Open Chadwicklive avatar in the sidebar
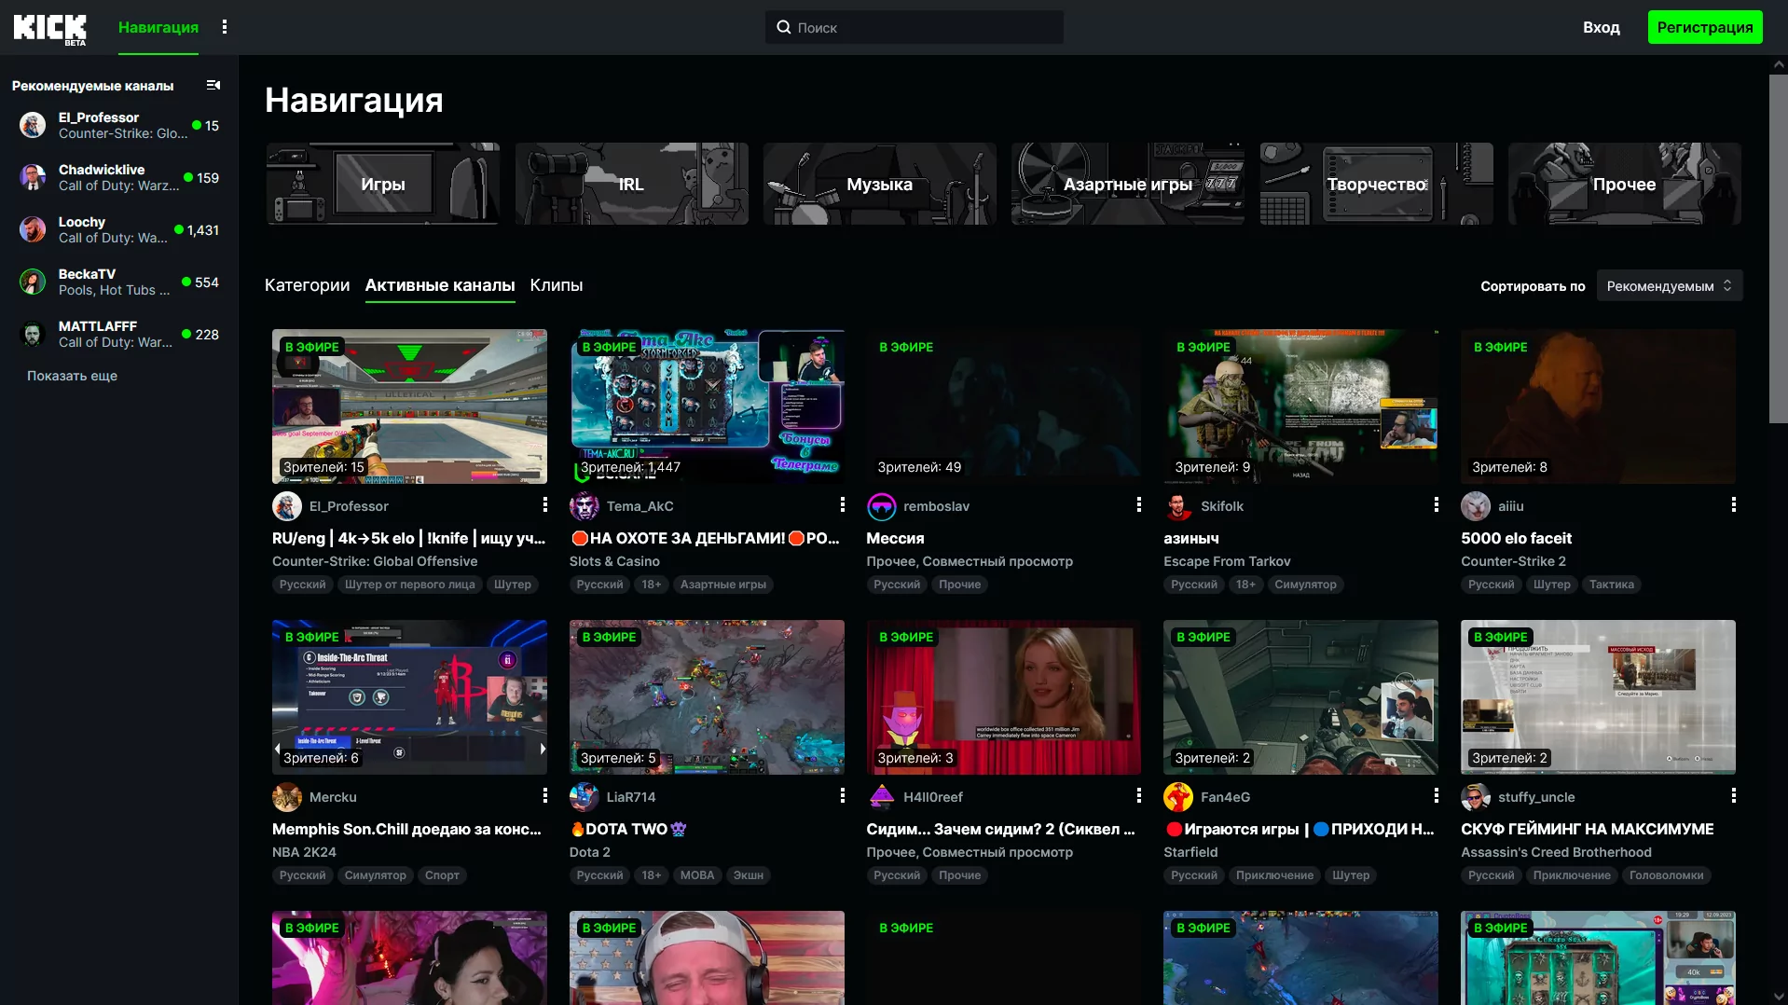The height and width of the screenshot is (1005, 1788). tap(33, 177)
